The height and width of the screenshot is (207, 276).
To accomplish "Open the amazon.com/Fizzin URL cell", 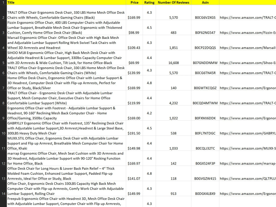I will tap(248, 28).
